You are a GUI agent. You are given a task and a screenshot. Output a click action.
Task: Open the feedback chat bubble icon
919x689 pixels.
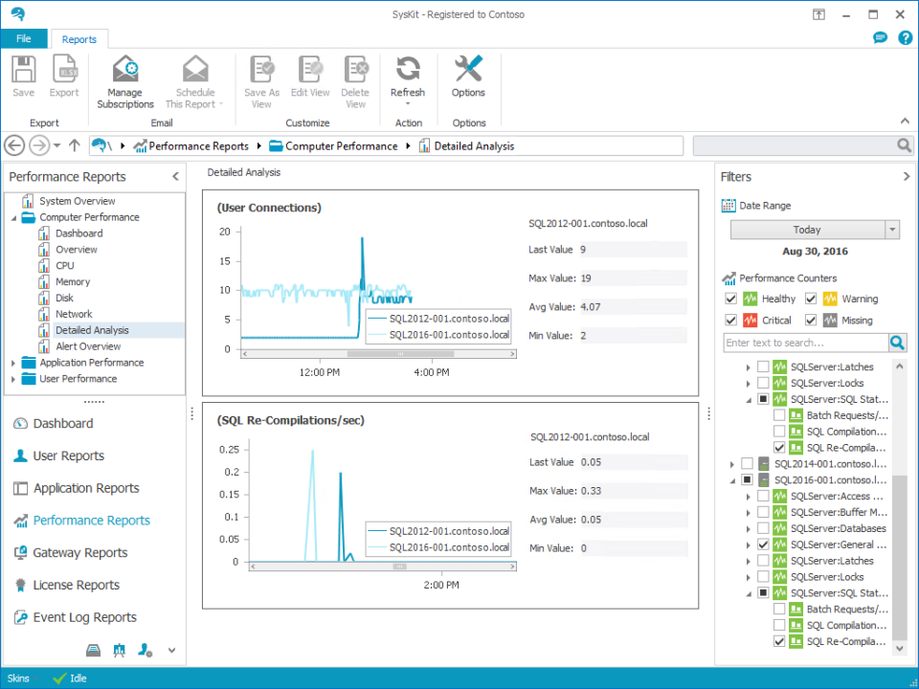[880, 38]
